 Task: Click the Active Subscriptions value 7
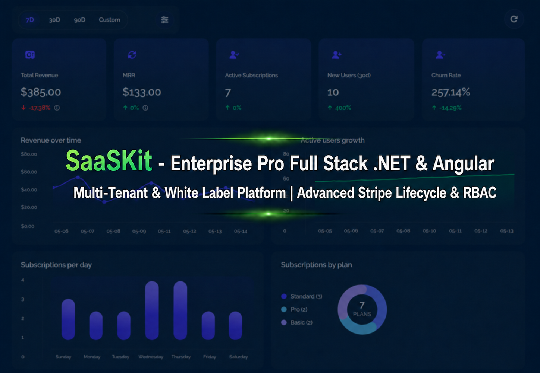click(228, 92)
